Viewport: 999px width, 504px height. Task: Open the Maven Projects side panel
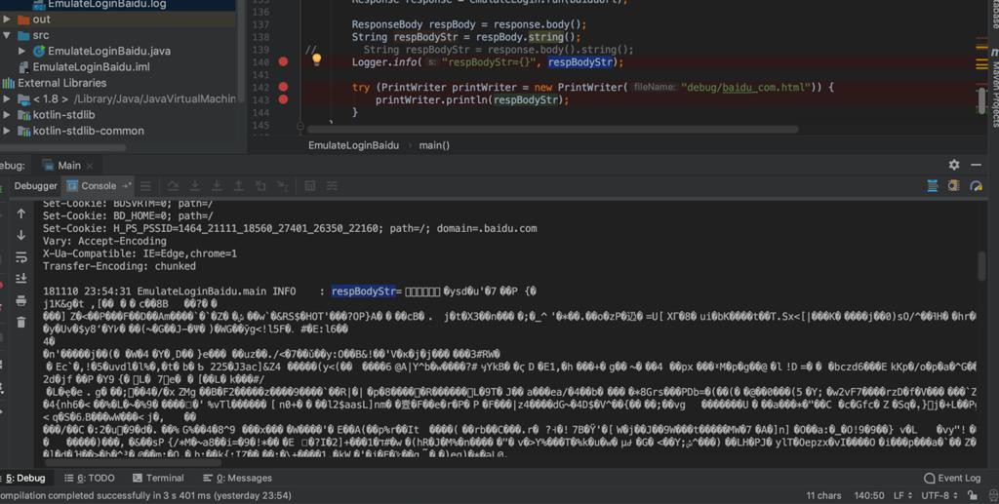(994, 86)
